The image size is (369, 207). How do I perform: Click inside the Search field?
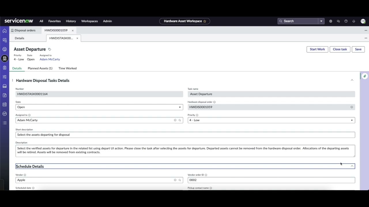click(x=297, y=21)
